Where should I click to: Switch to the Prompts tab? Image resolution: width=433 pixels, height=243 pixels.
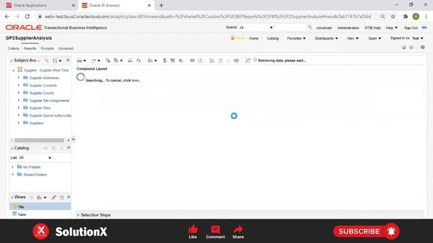tap(47, 49)
